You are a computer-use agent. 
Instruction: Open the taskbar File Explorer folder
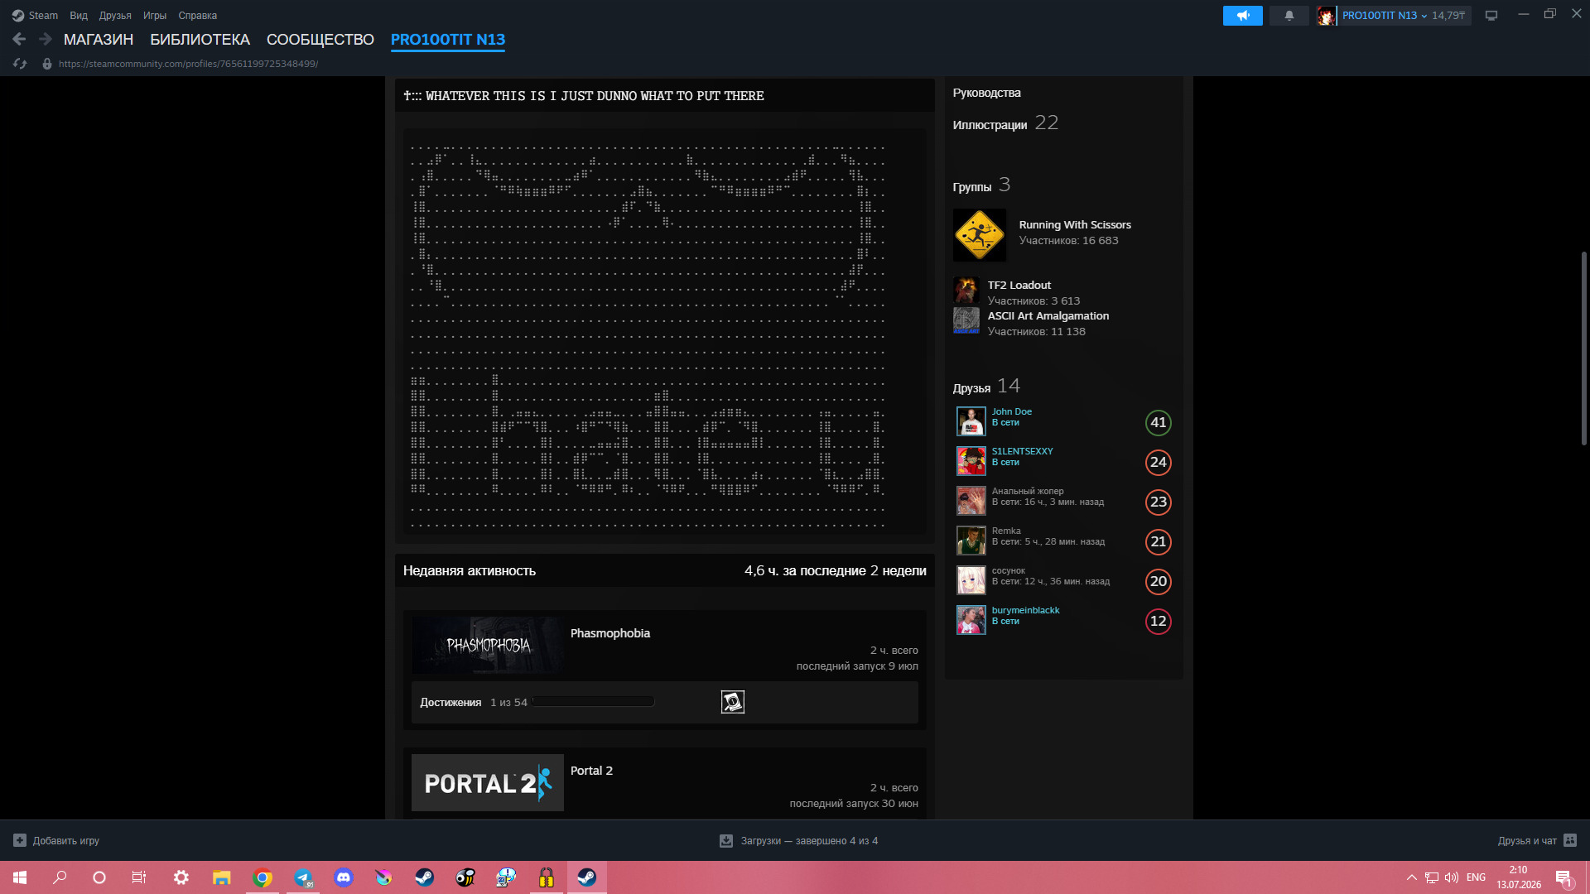click(x=222, y=877)
